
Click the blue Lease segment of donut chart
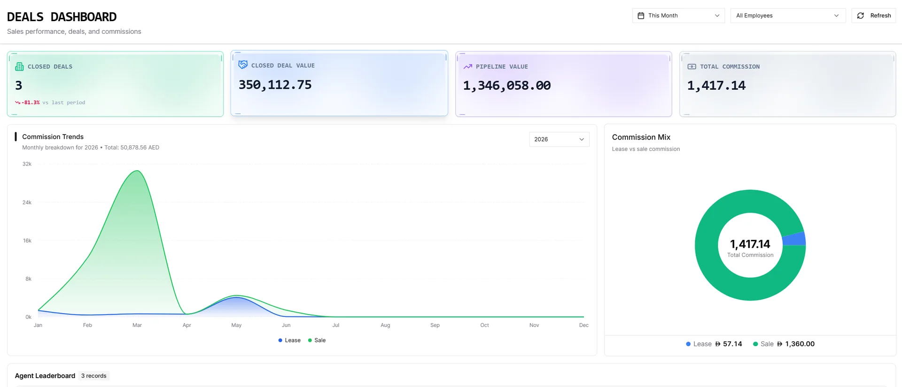click(x=794, y=239)
